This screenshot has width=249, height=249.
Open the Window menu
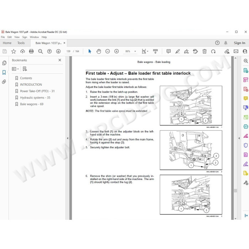34,37
